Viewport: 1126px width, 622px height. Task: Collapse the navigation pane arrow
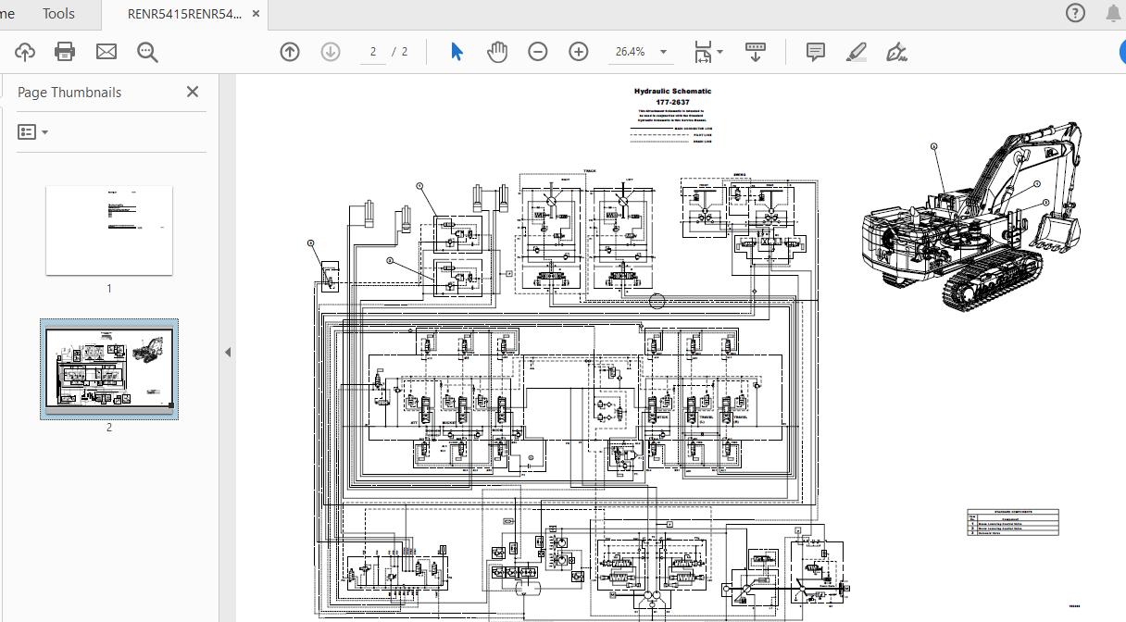click(x=228, y=352)
